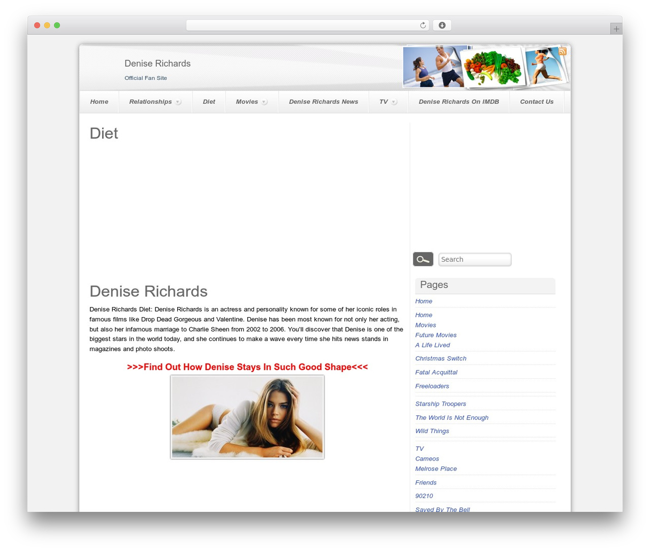
Task: Click the Denise Richards site title in the header
Action: (157, 64)
